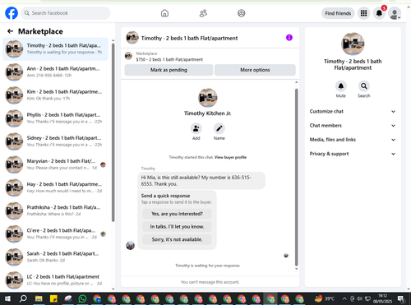This screenshot has width=411, height=305.
Task: Click Timothy's message bubble with phone number
Action: tap(201, 181)
